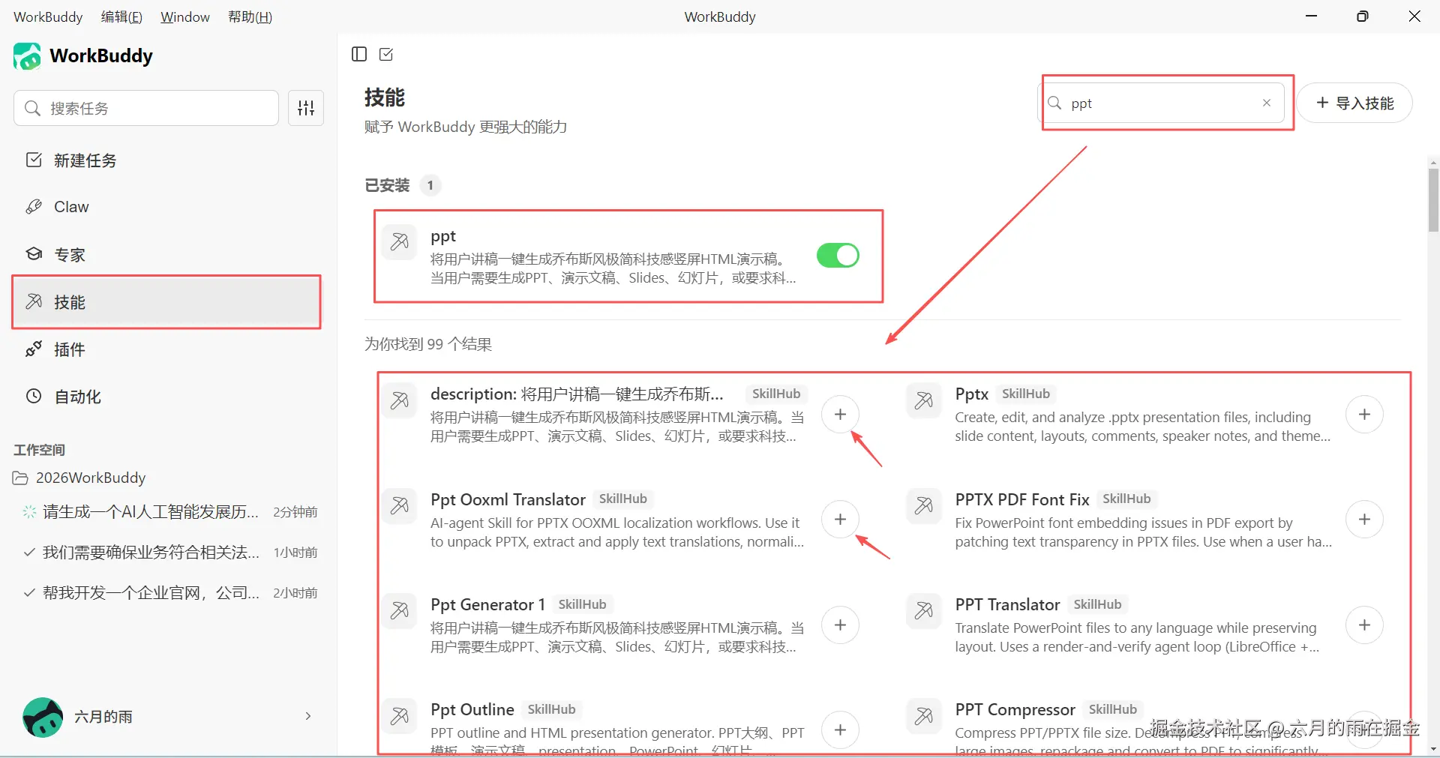Image resolution: width=1440 pixels, height=758 pixels.
Task: Click the Ppt Generator 1 title
Action: click(487, 605)
